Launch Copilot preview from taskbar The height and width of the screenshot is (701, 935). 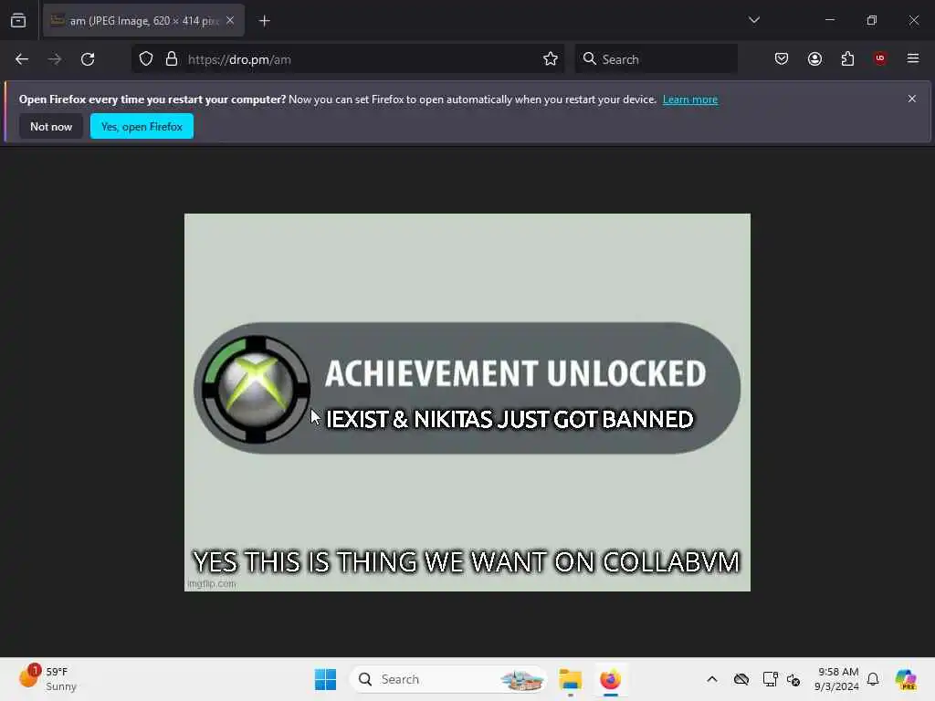(x=906, y=679)
